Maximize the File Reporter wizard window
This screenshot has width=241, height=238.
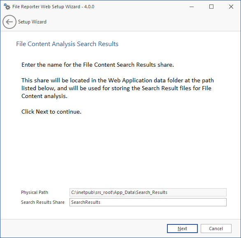click(x=211, y=7)
